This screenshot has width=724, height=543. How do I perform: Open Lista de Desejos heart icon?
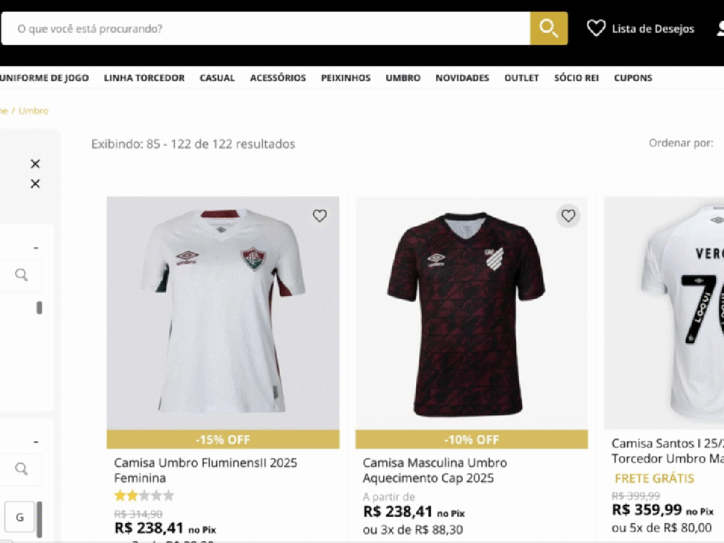(x=596, y=28)
